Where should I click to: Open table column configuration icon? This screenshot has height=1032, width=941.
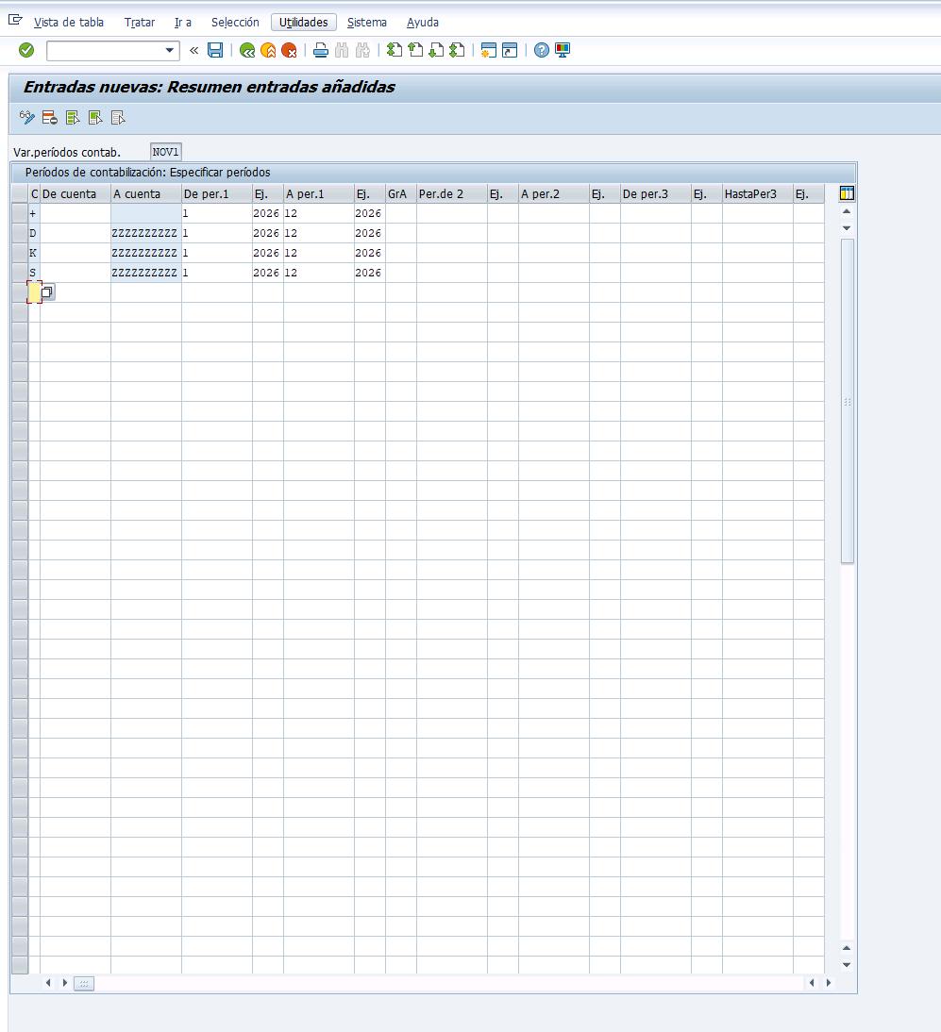point(847,193)
